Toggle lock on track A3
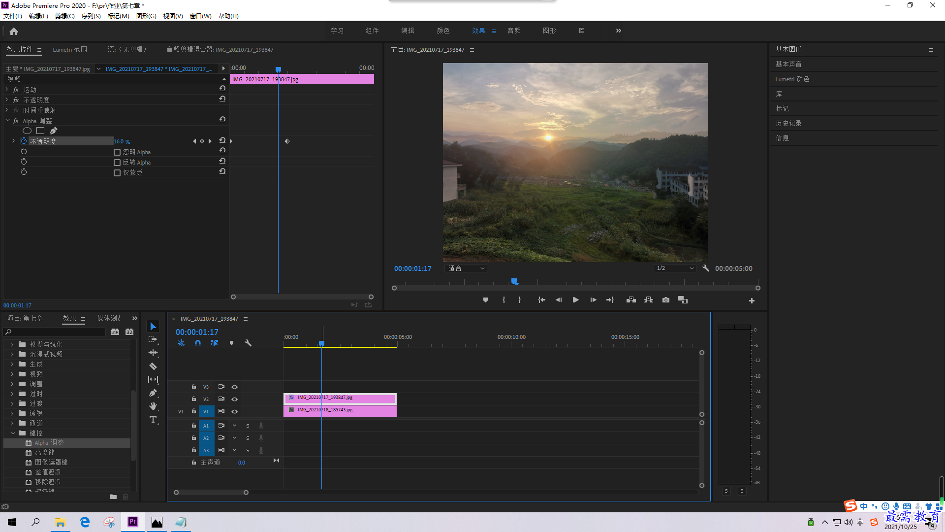945x532 pixels. [194, 450]
